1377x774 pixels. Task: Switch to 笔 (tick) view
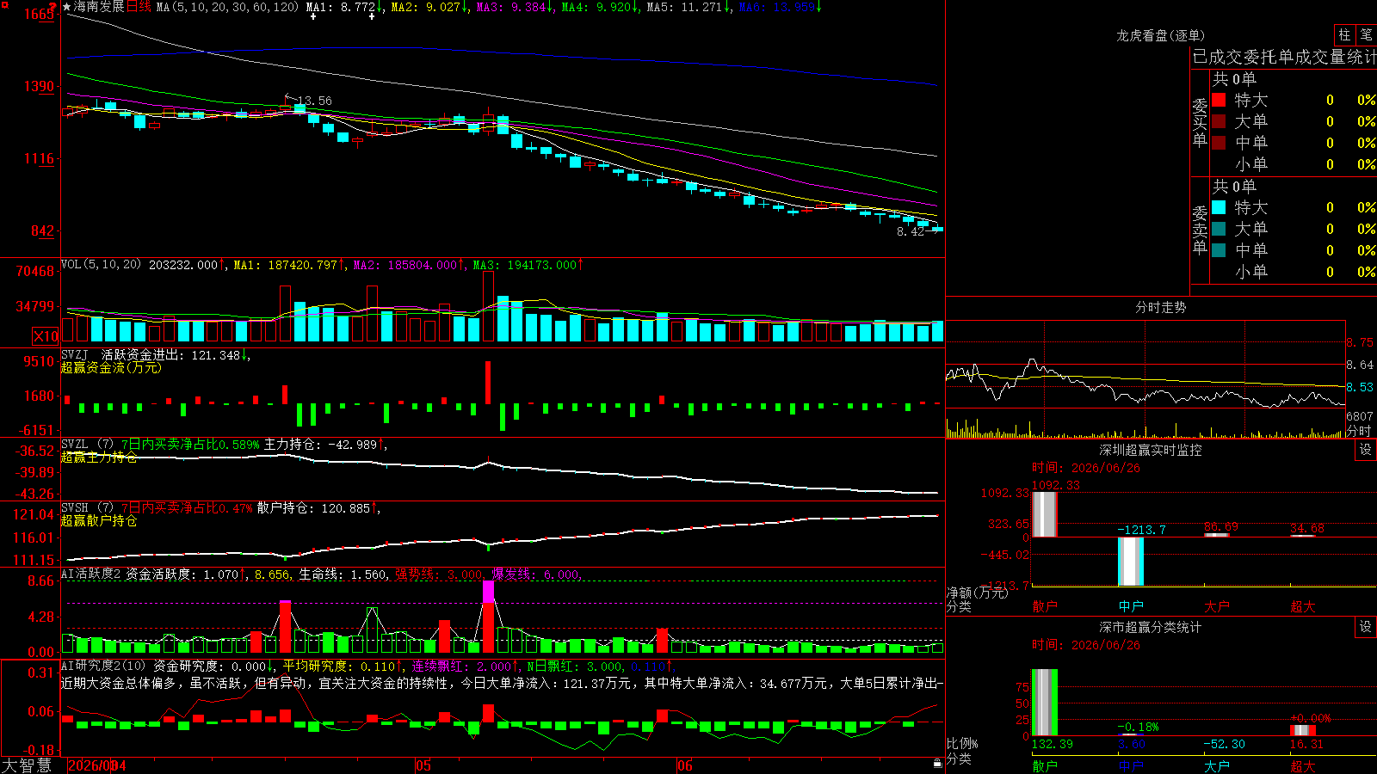point(1366,35)
